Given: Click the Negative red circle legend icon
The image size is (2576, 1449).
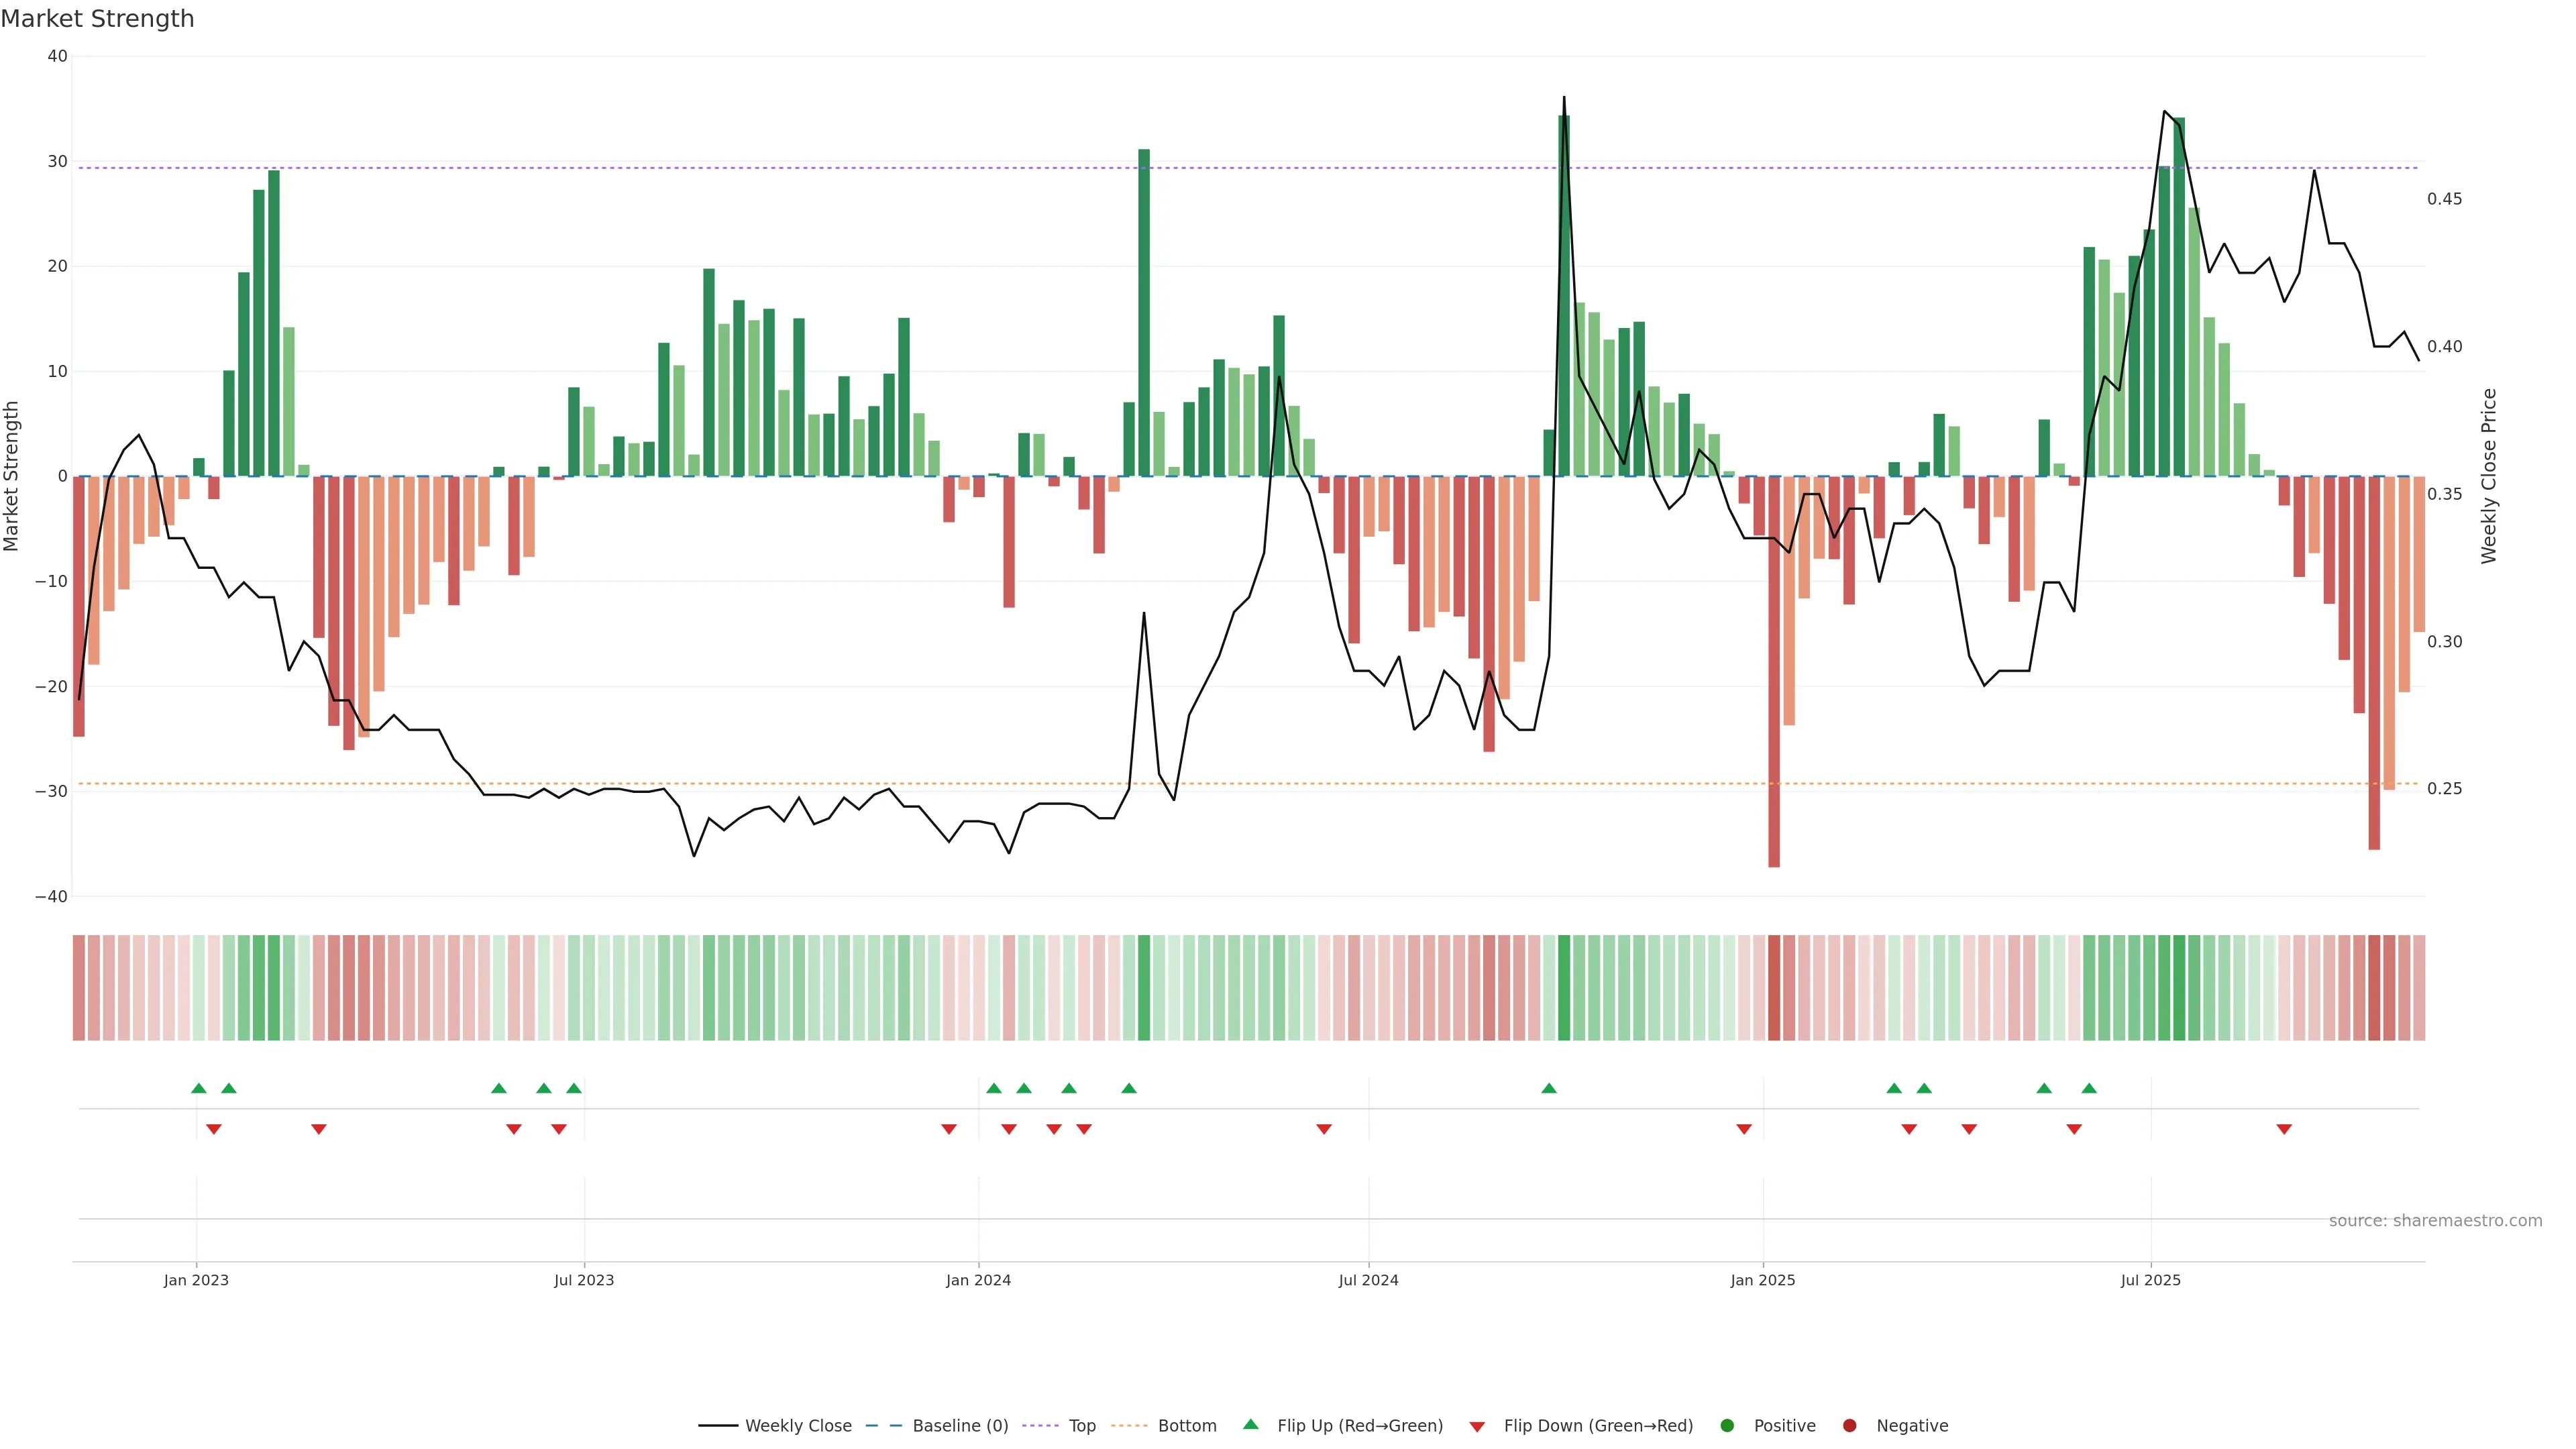Looking at the screenshot, I should 1849,1426.
